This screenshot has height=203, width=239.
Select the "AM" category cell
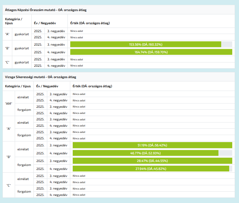[x=9, y=103]
